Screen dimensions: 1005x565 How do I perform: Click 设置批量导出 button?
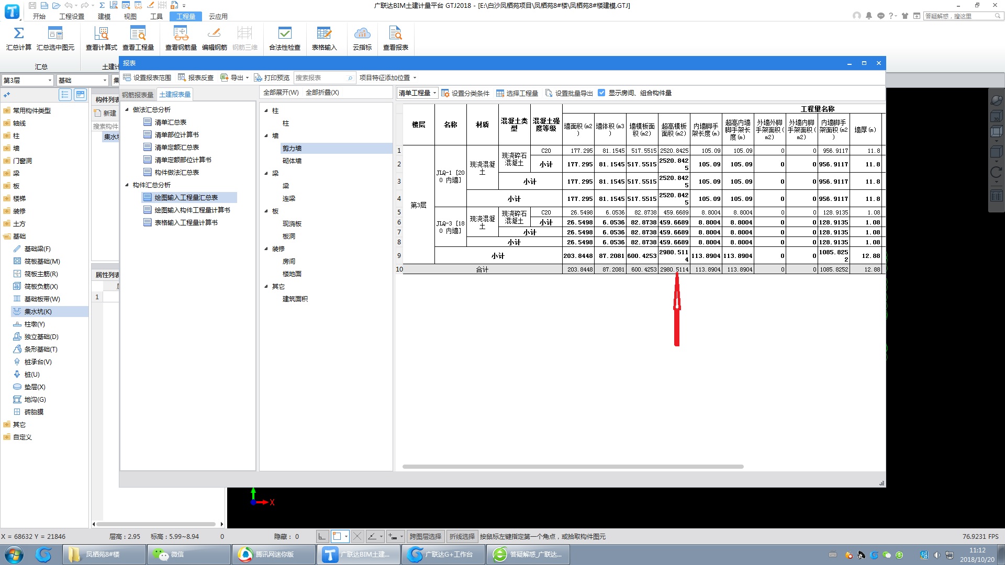569,93
